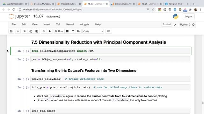Cut selected cells with scissors icon
This screenshot has width=204, height=114.
[25, 31]
